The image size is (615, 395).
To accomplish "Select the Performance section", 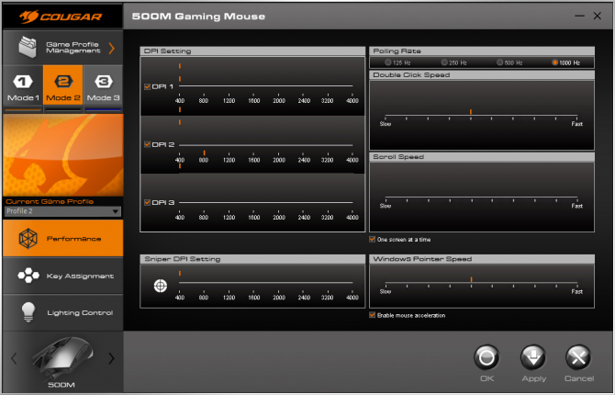I will point(62,238).
